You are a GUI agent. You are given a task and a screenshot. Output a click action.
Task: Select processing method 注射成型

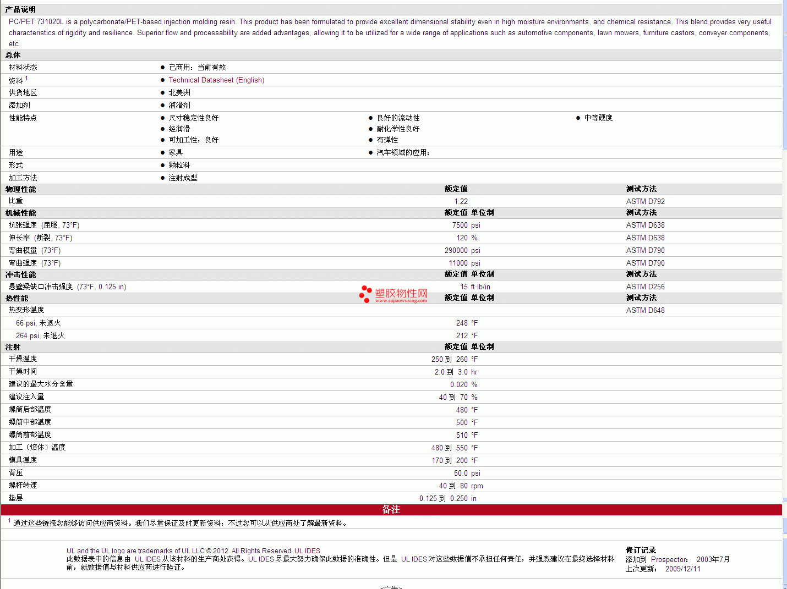point(183,178)
